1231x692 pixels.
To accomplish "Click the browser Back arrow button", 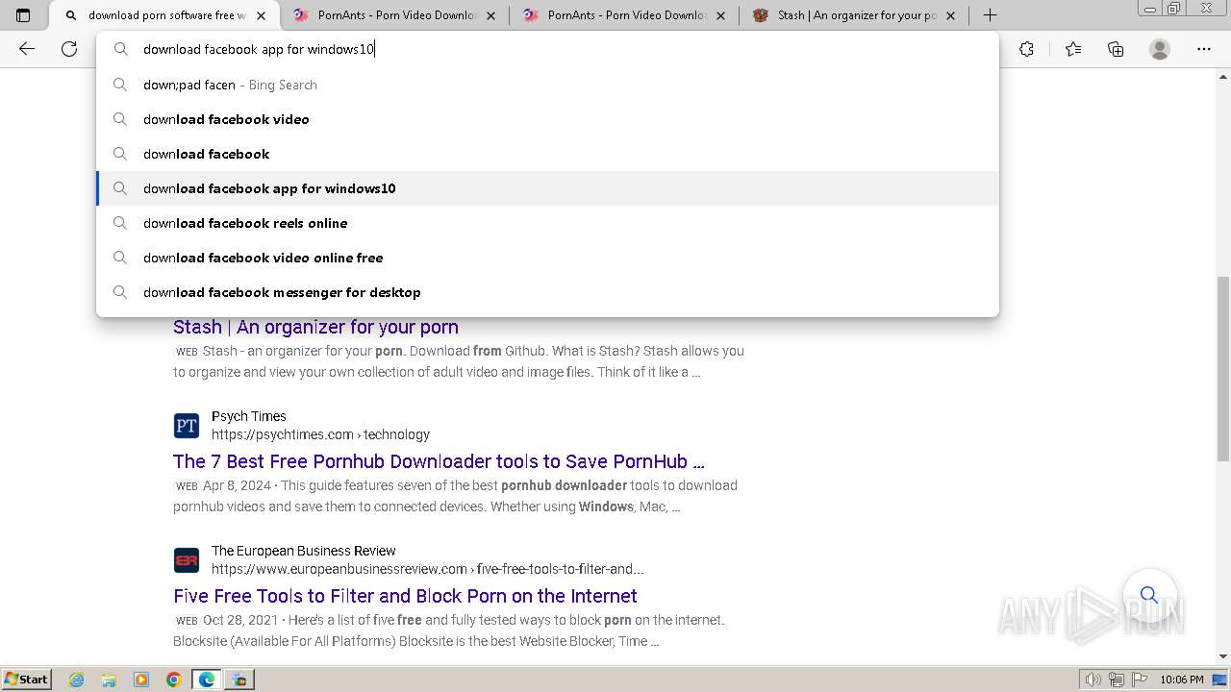I will 27,49.
